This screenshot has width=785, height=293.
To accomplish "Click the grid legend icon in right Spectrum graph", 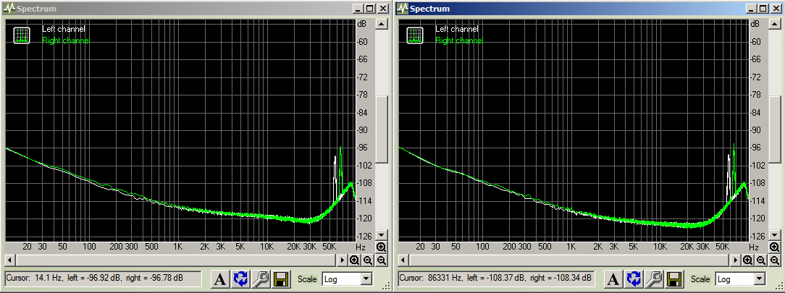I will tap(415, 35).
